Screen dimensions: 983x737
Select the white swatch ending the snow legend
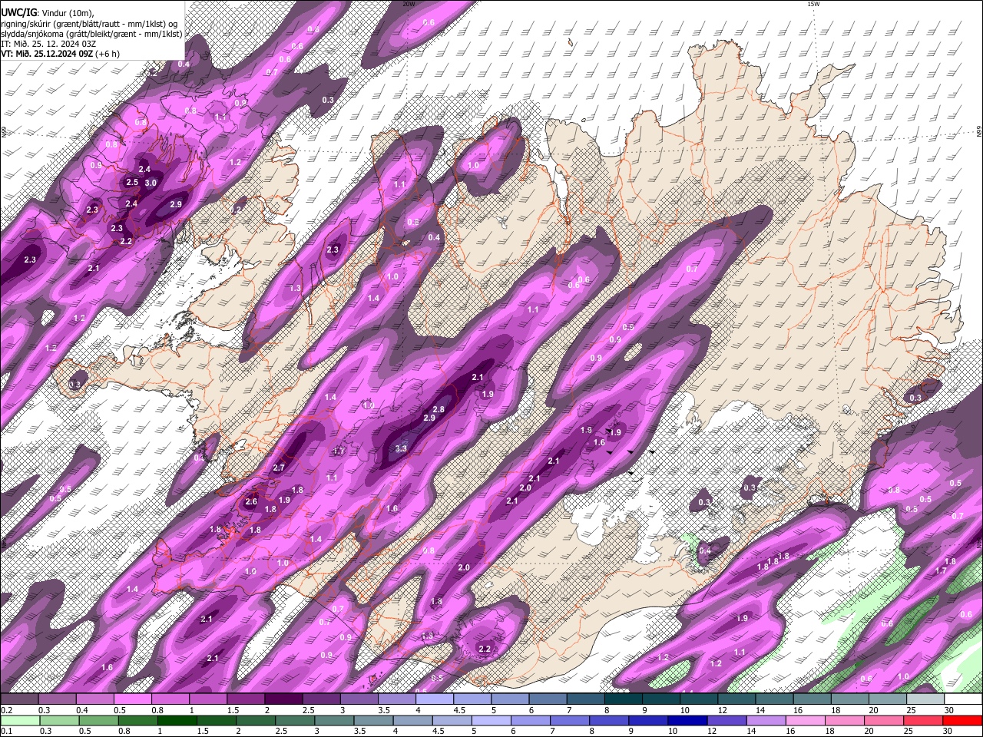click(x=962, y=699)
